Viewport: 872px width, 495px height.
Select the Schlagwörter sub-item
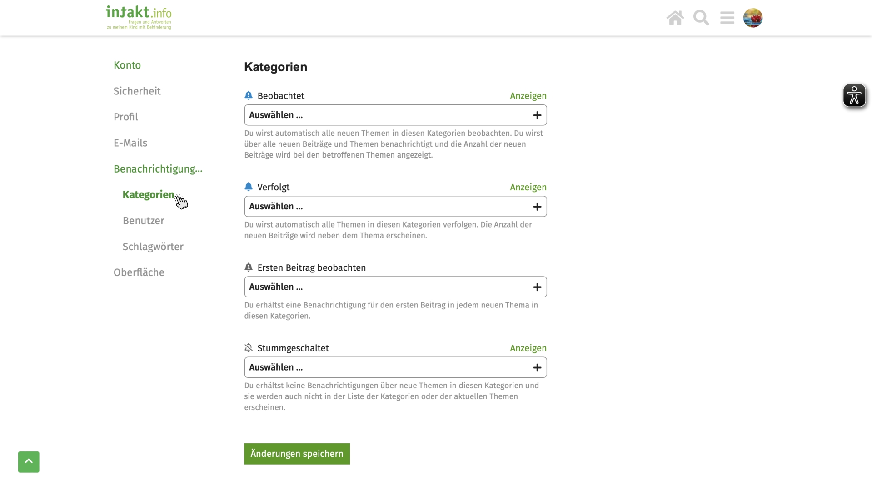153,247
